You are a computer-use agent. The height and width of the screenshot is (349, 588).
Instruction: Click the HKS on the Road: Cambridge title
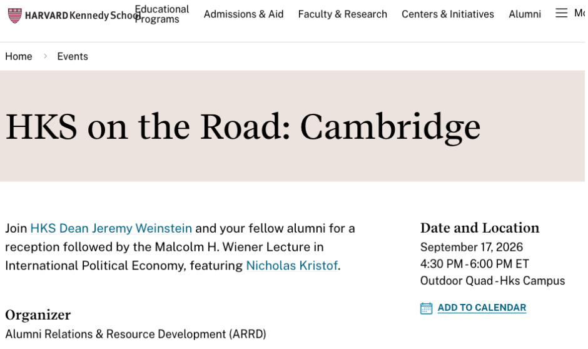click(x=243, y=127)
